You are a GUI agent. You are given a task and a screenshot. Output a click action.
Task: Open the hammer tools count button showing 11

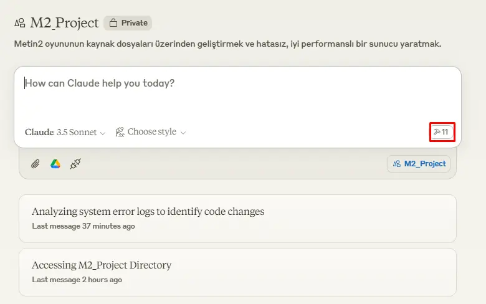coord(442,132)
